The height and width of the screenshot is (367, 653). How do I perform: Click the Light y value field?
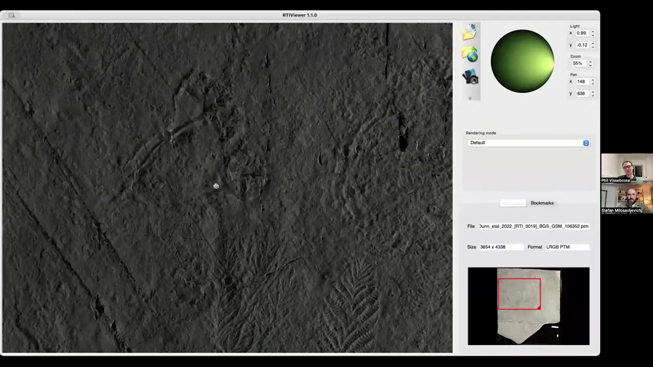tap(582, 45)
